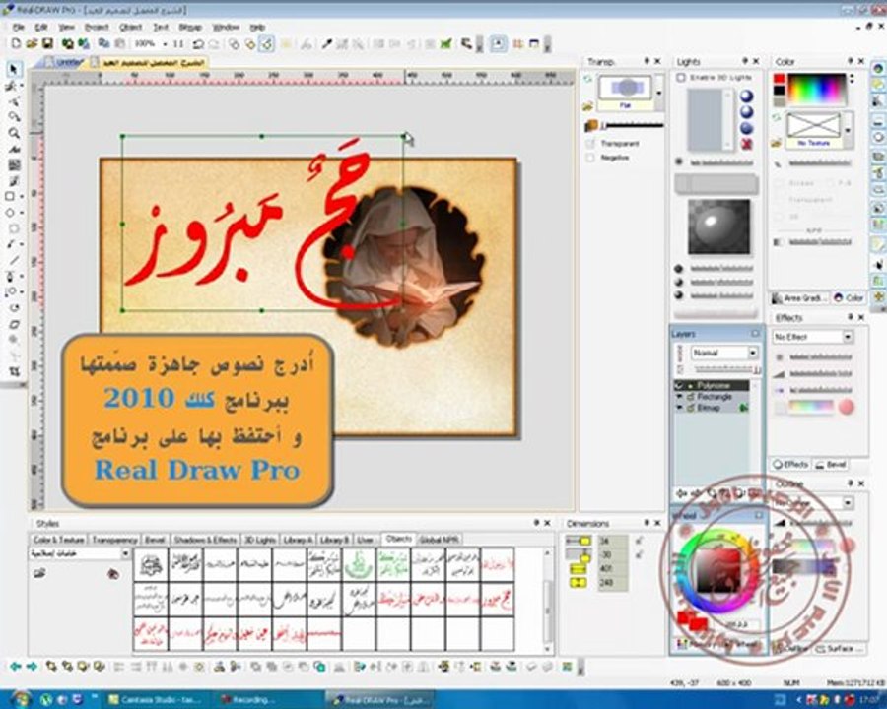
Task: Select the rectangle shape tool
Action: [10, 196]
